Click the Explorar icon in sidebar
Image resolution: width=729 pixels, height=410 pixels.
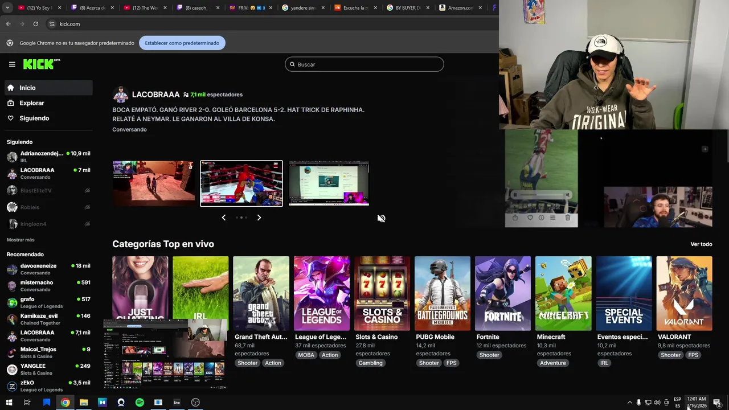[11, 103]
